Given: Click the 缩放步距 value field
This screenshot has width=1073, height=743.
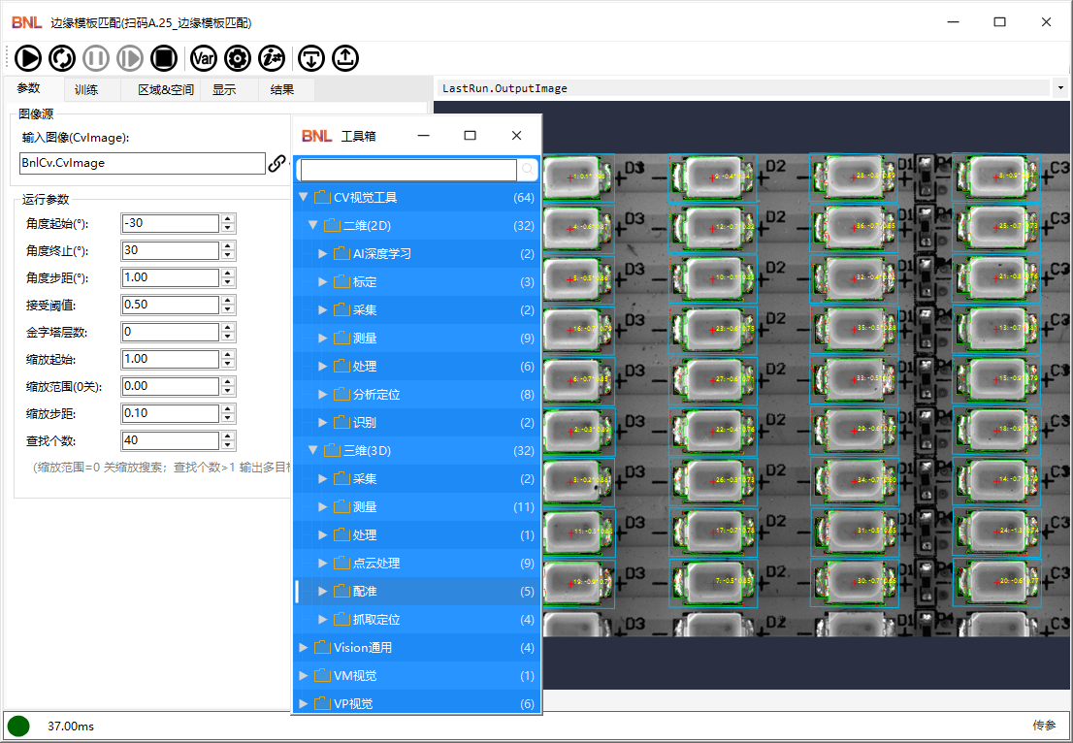Looking at the screenshot, I should (x=171, y=413).
